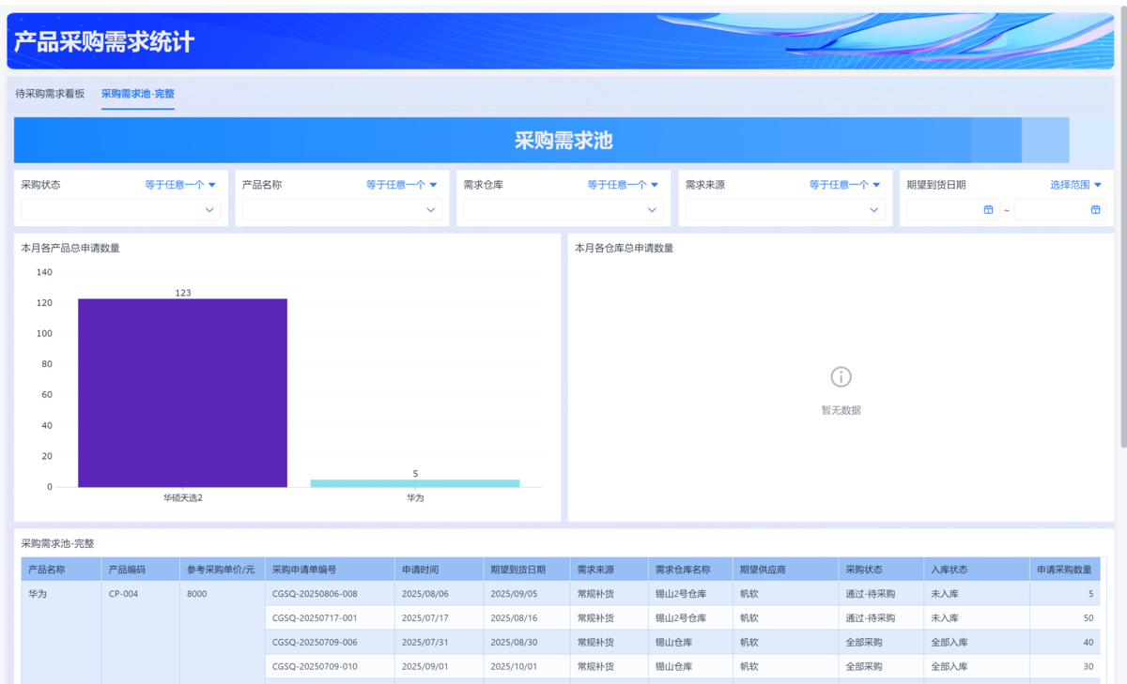1127x684 pixels.
Task: Click the 采购状态 table column header
Action: coord(881,570)
